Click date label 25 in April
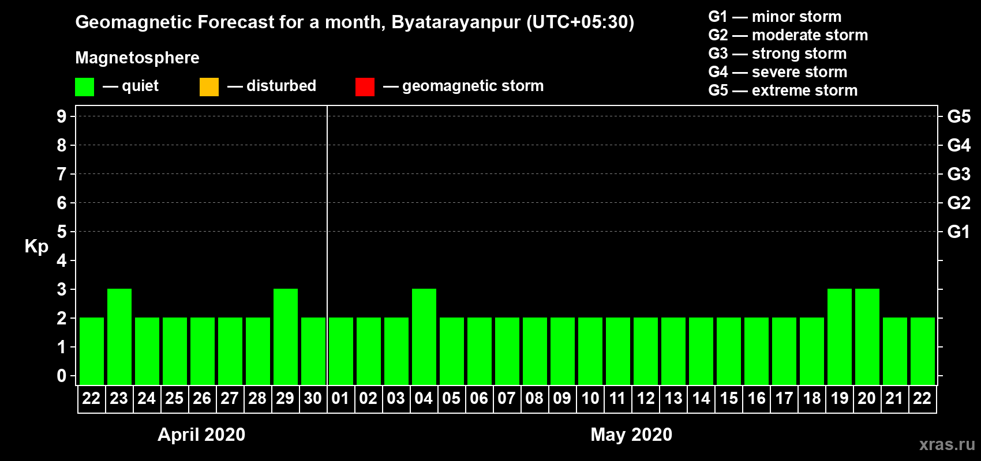 pyautogui.click(x=174, y=398)
